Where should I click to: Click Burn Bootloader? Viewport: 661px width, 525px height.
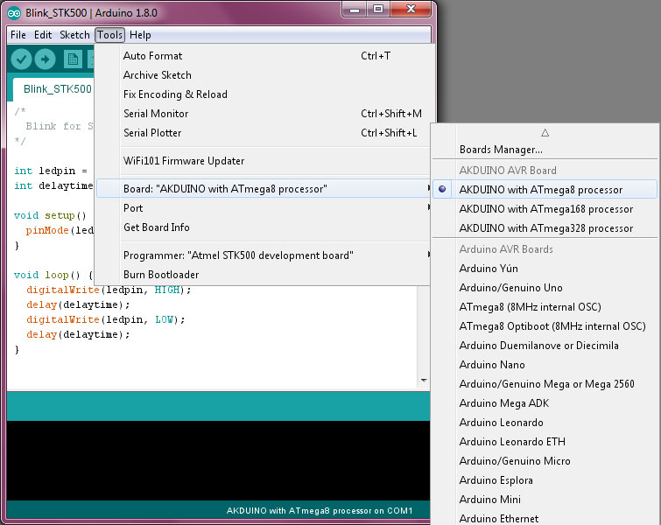161,275
